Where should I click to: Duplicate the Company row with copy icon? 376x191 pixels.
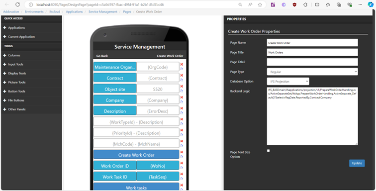(x=182, y=102)
